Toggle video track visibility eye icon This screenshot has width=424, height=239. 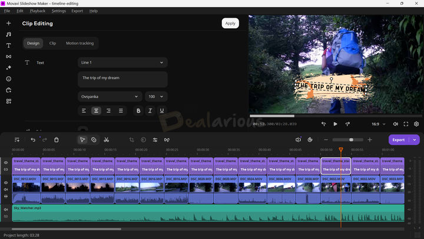click(6, 182)
